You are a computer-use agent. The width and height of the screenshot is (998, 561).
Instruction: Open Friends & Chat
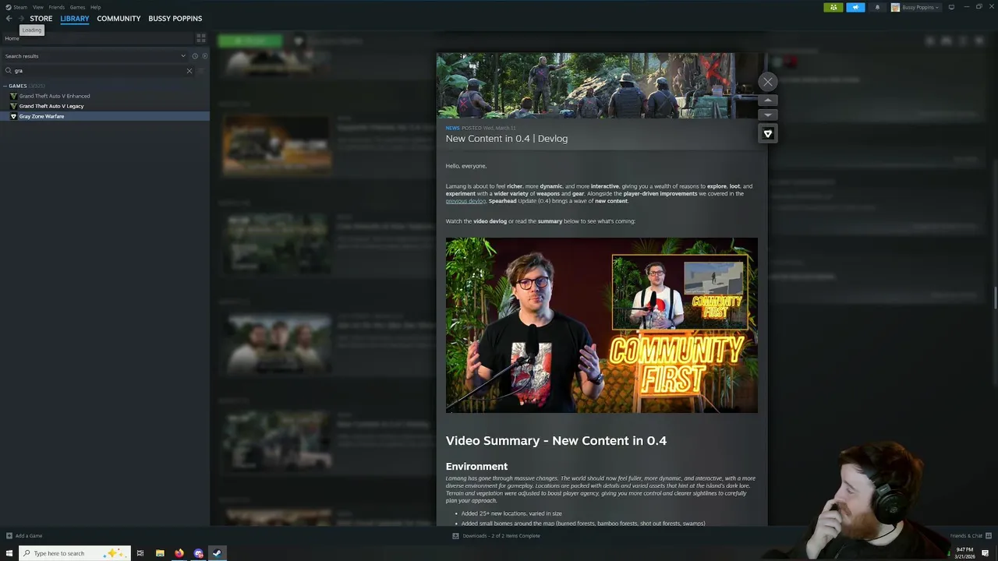(969, 536)
